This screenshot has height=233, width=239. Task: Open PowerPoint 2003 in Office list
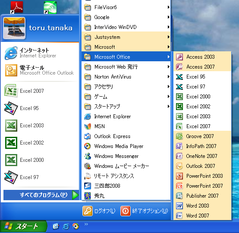click(x=202, y=176)
